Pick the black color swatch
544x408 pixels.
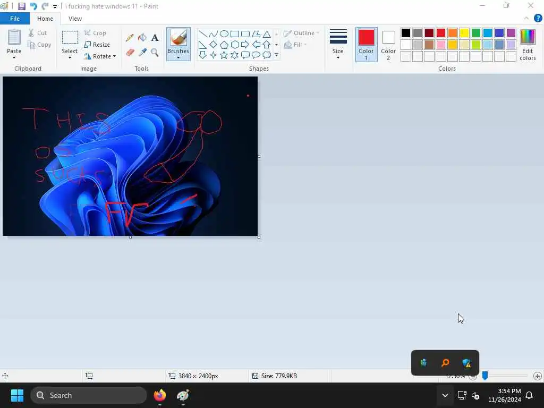pos(405,33)
